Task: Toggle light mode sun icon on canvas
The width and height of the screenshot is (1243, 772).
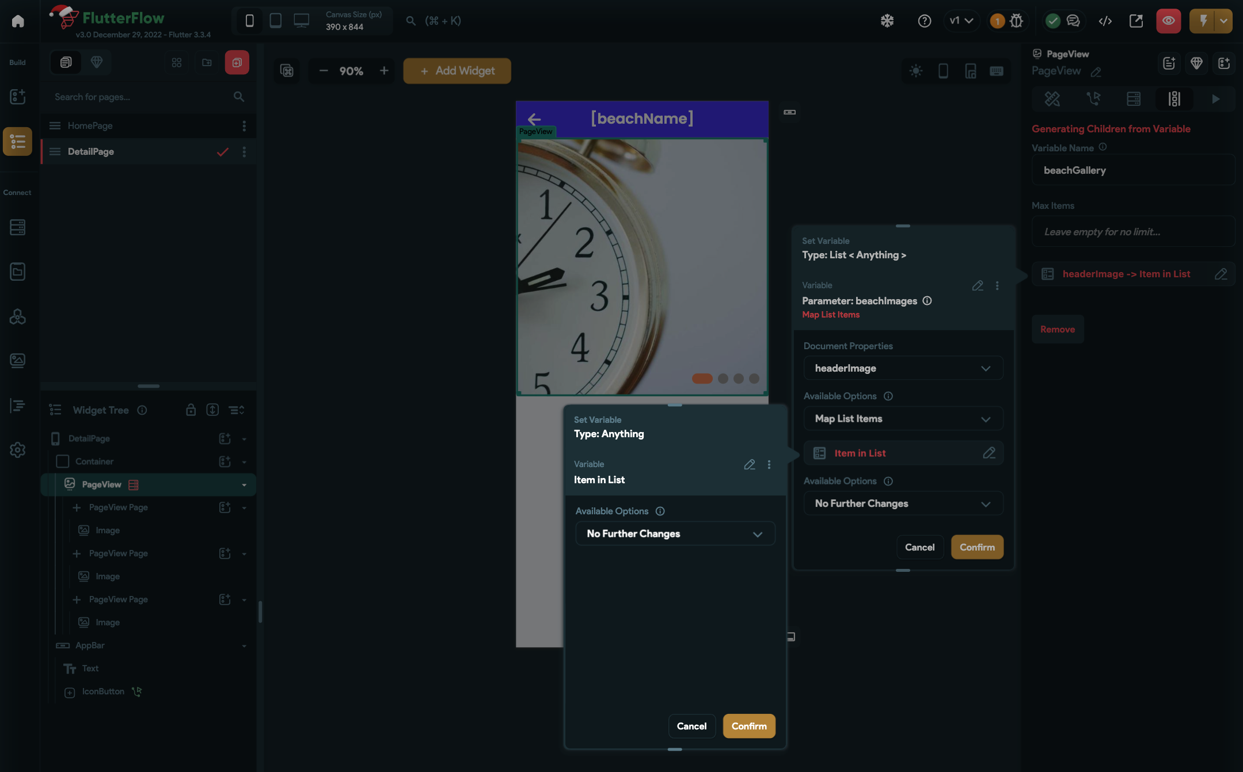Action: point(915,71)
